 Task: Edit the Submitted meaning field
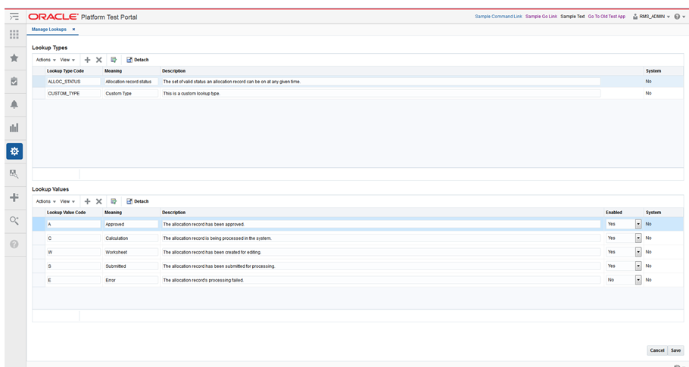pos(131,266)
